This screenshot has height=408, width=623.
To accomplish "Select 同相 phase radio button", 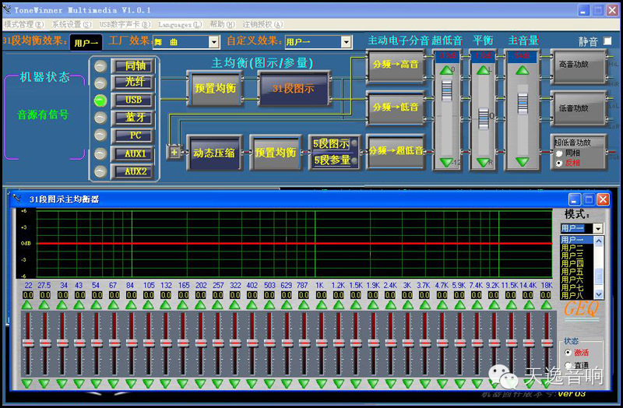I will tap(559, 153).
